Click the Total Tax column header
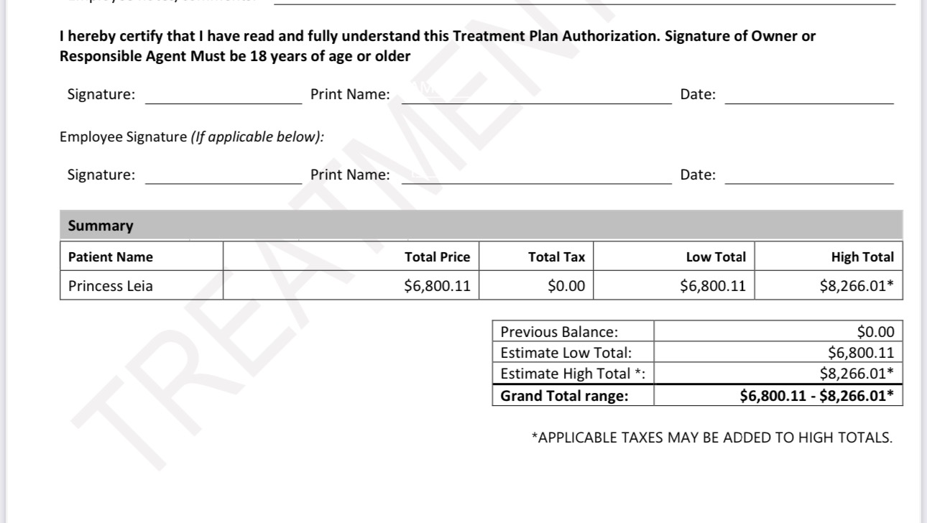Screen dimensions: 927x523 [556, 257]
